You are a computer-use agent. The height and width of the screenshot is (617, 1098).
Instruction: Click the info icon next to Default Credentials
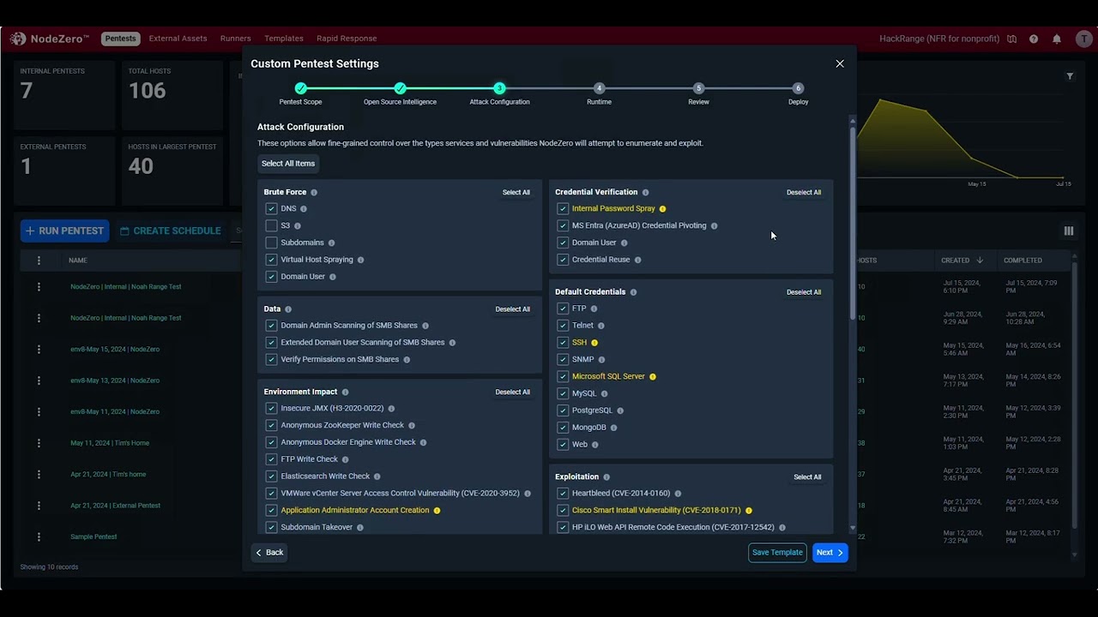(633, 292)
